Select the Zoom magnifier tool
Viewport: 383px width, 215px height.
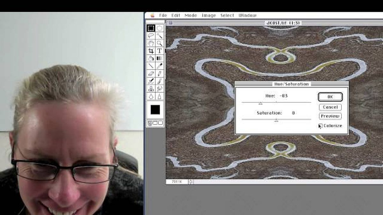point(159,43)
